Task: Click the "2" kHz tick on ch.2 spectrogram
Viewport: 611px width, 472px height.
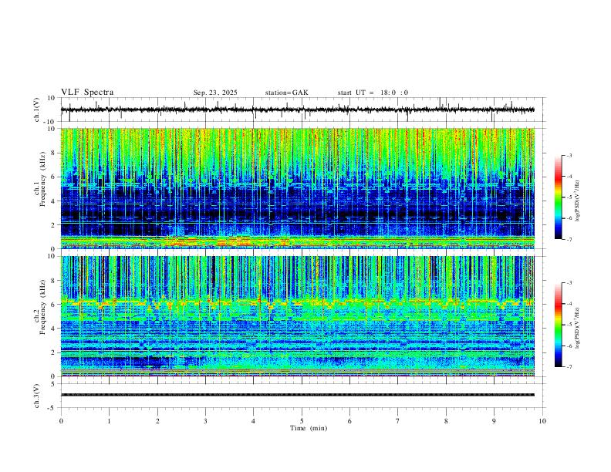Action: pyautogui.click(x=53, y=352)
